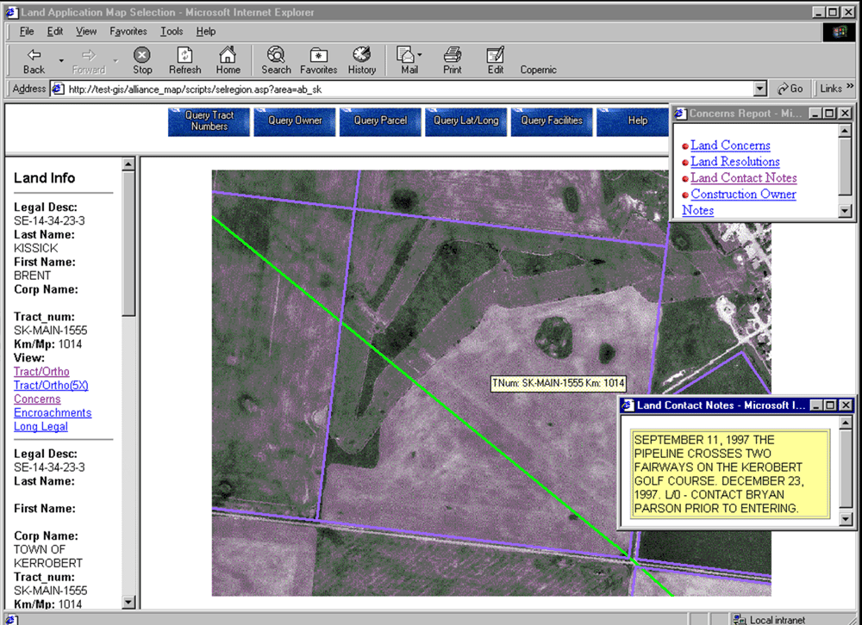Select the KISSICK last name text
The image size is (862, 625).
(x=35, y=248)
